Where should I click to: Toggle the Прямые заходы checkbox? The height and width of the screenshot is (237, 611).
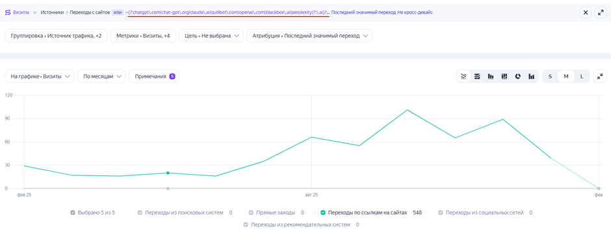click(252, 212)
